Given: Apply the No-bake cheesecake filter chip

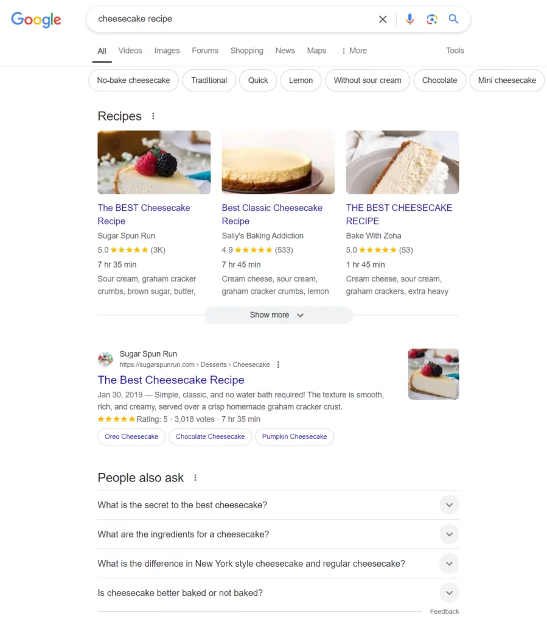Looking at the screenshot, I should [133, 80].
